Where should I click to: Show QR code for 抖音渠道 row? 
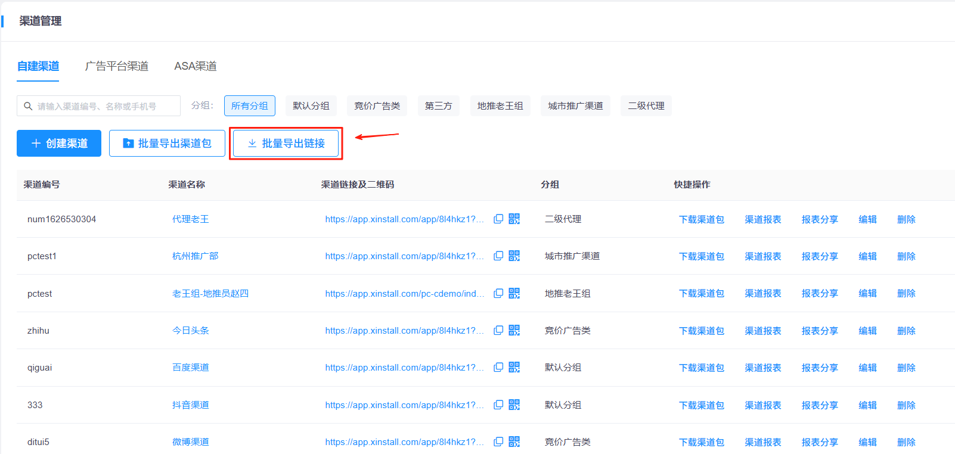514,405
